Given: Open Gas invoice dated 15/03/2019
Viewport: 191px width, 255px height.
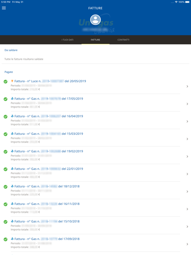Looking at the screenshot, I should click(x=95, y=138).
